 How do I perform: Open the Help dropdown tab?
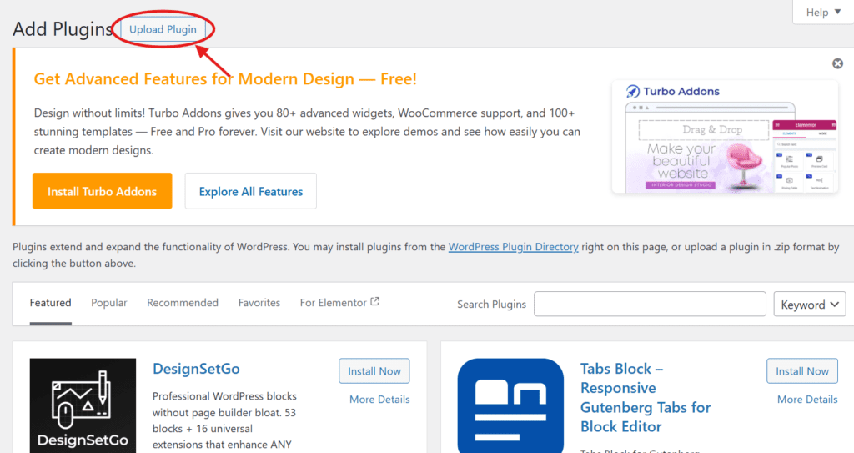tap(823, 12)
